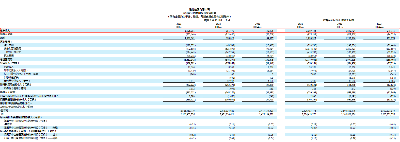400x142 pixels.
Task: Click the total operating expenses value (1,412,242)
Action: [x=189, y=60]
